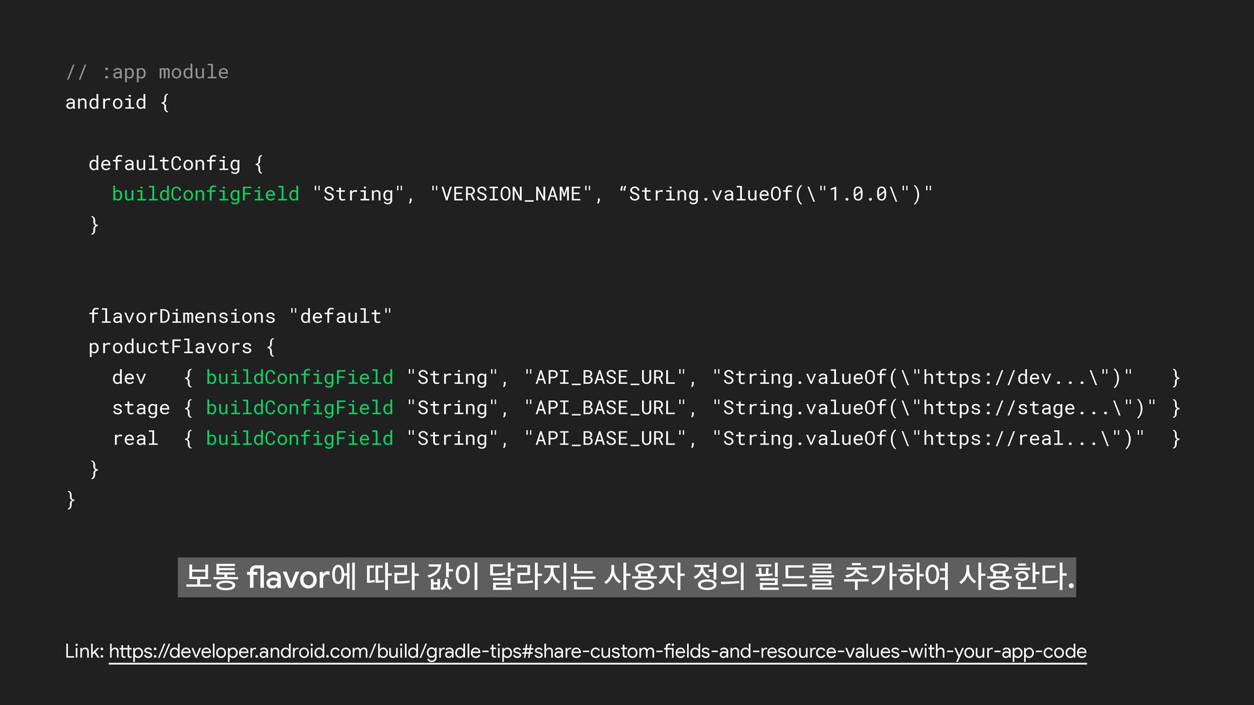Click the stage flavor name
Image resolution: width=1254 pixels, height=705 pixels.
click(140, 408)
